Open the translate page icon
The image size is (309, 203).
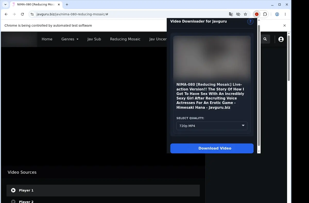[x=231, y=14]
